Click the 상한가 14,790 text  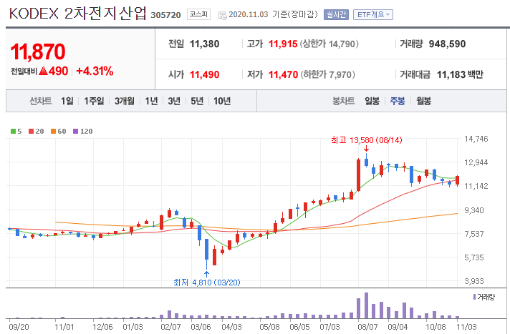pyautogui.click(x=329, y=44)
